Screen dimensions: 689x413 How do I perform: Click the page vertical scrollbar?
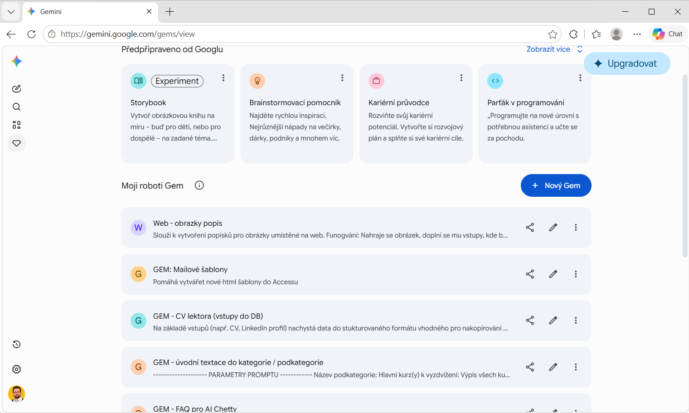[x=685, y=165]
